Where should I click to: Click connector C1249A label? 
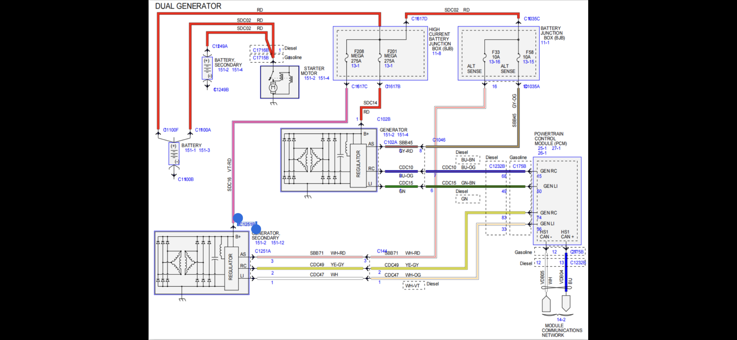220,46
